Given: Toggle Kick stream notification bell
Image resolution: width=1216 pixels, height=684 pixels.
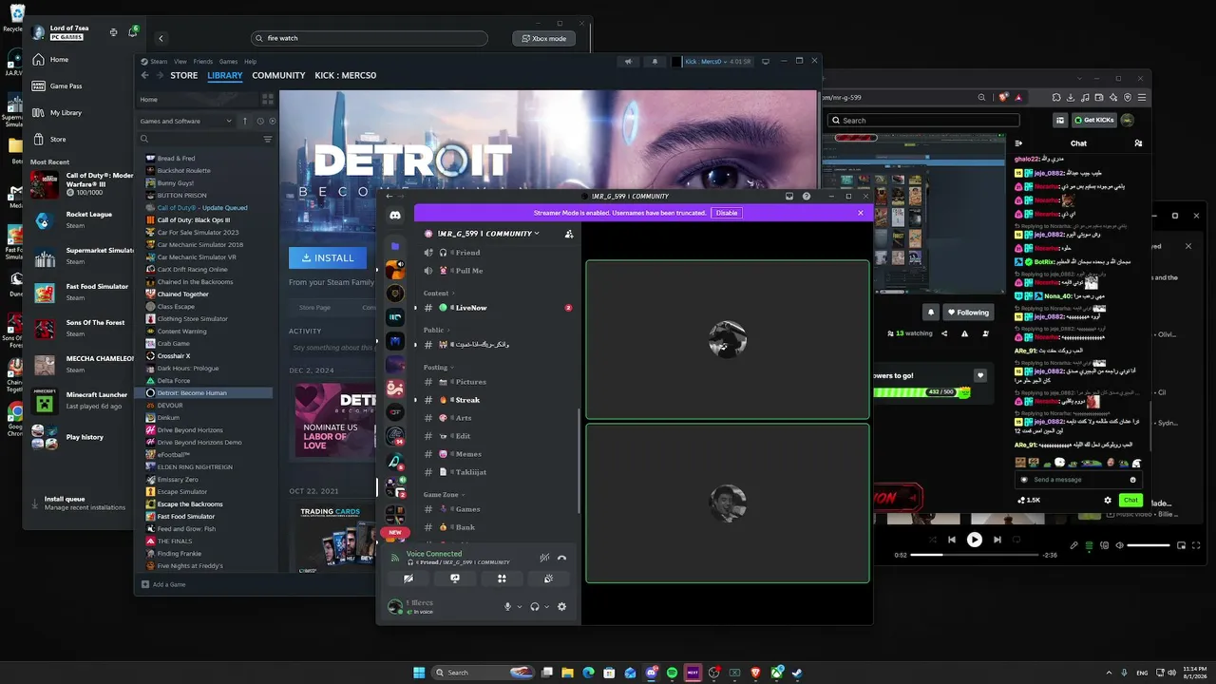Looking at the screenshot, I should [x=931, y=312].
